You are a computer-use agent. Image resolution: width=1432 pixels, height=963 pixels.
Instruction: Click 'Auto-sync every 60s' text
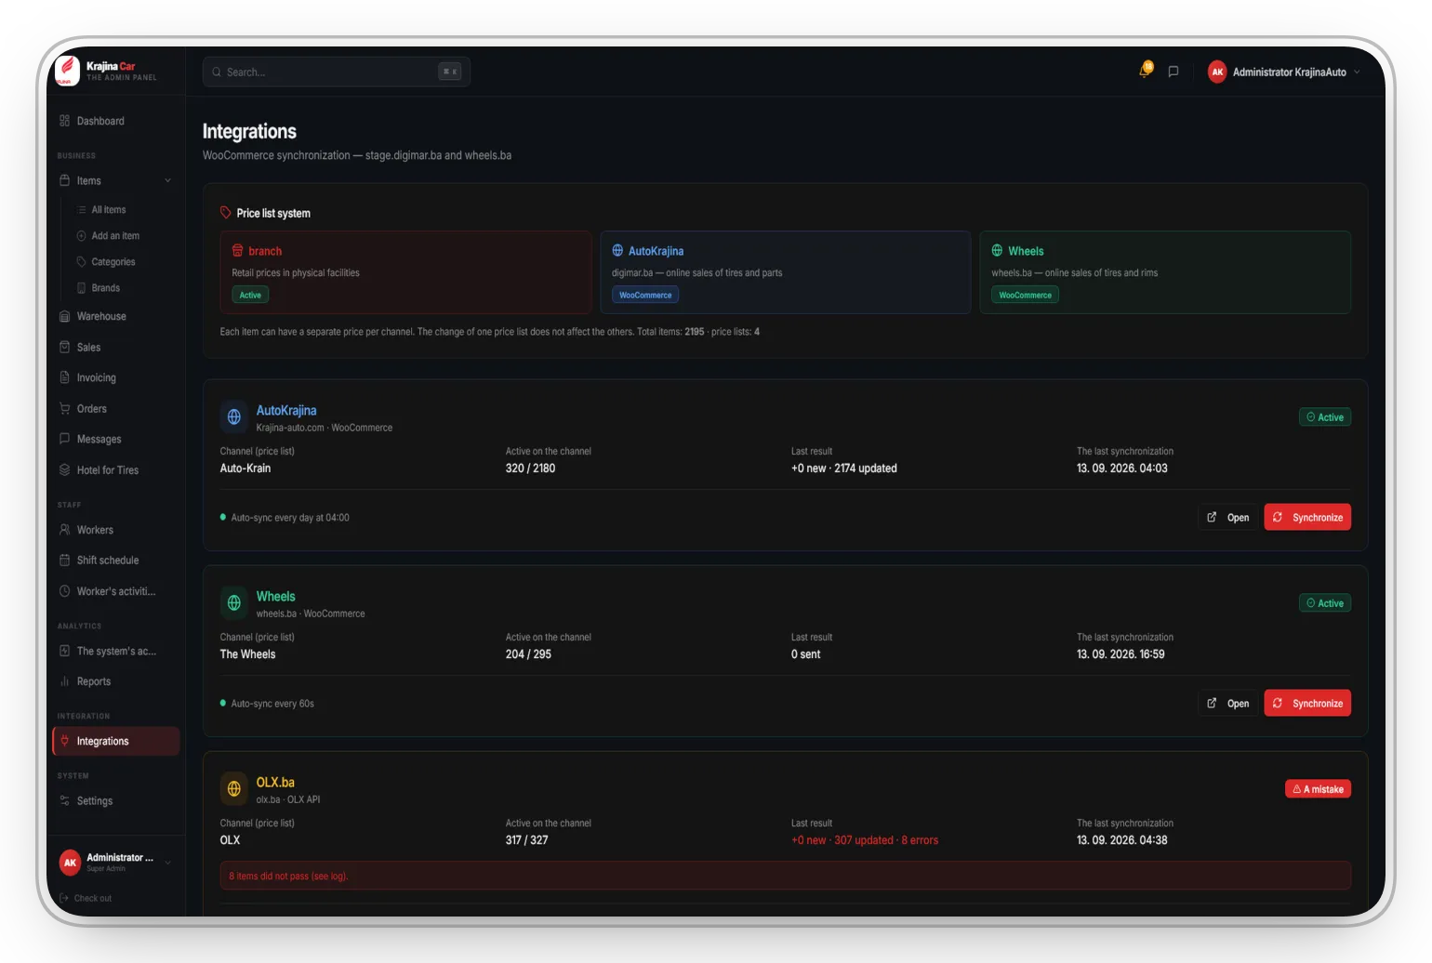coord(272,704)
